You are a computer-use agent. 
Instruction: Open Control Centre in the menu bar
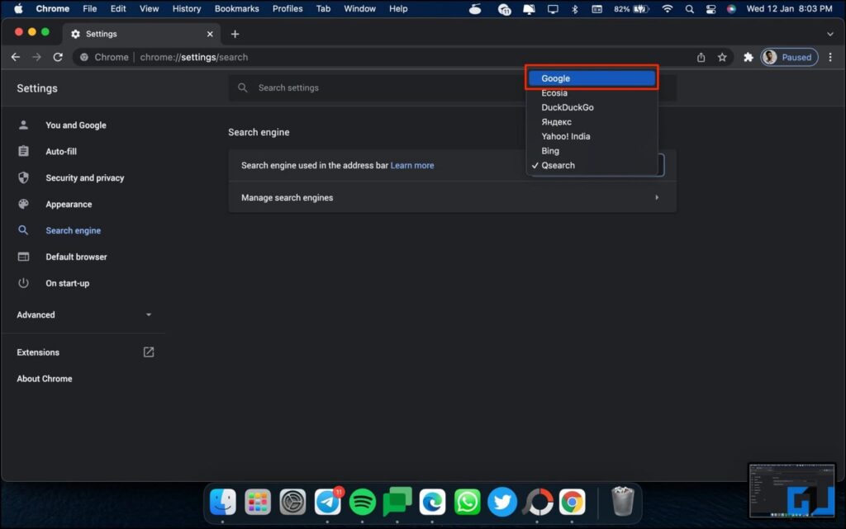[711, 8]
